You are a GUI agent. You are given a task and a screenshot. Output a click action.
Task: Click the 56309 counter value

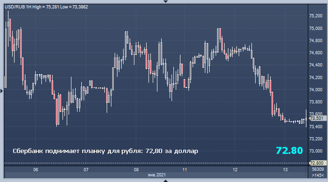coord(318,169)
